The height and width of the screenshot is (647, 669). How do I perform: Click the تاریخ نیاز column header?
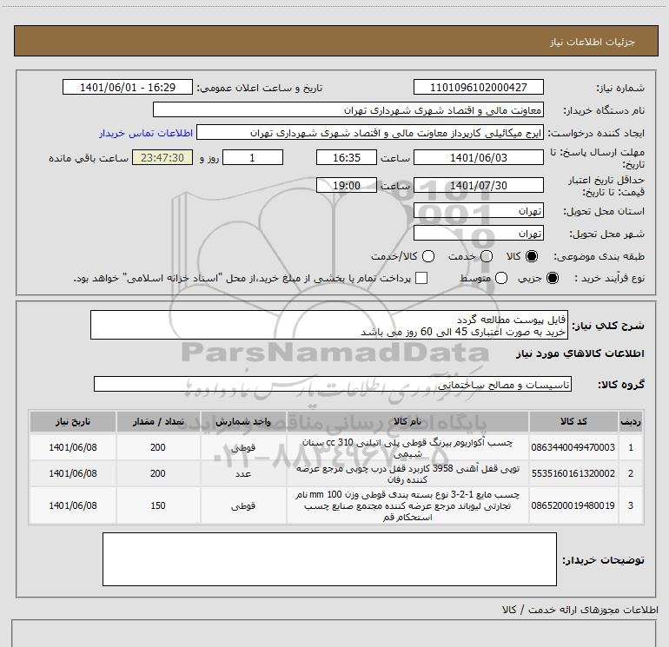72,421
